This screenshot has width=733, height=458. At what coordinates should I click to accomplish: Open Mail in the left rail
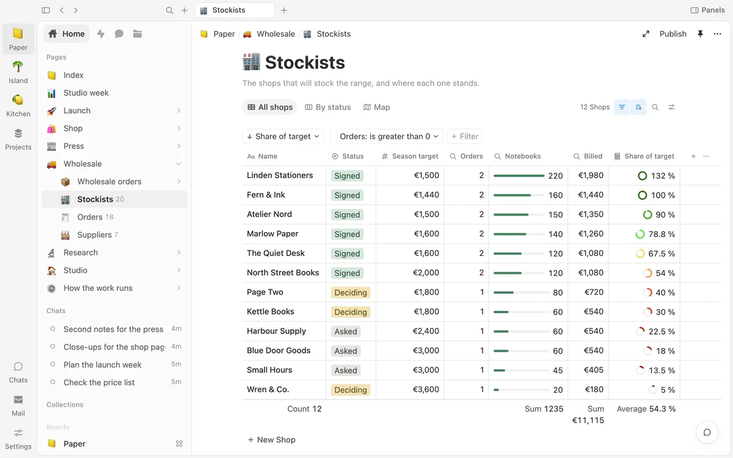click(18, 405)
